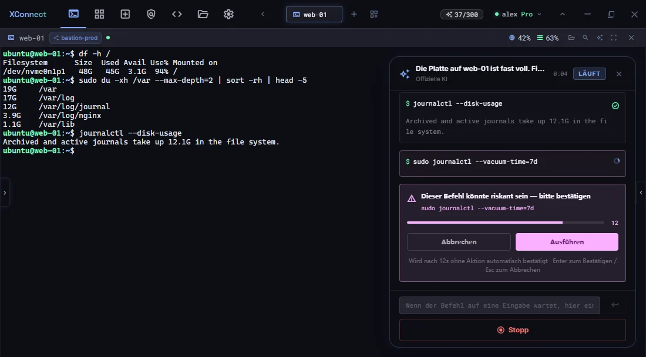
Task: Select the web-01 tab in title bar
Action: (314, 15)
